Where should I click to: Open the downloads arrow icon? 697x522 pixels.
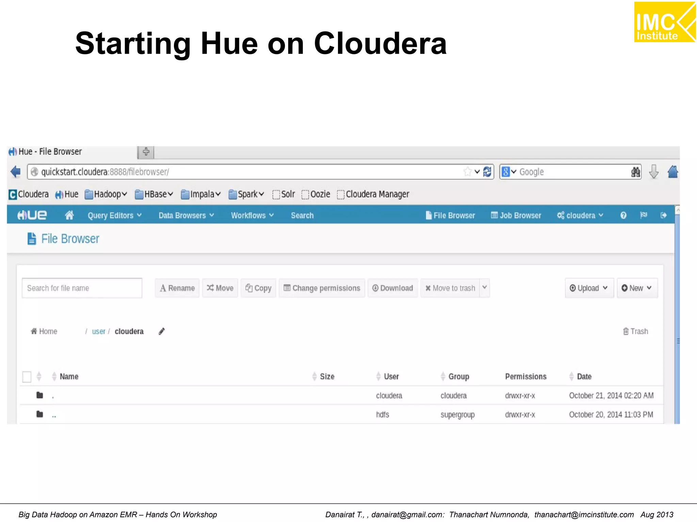653,172
